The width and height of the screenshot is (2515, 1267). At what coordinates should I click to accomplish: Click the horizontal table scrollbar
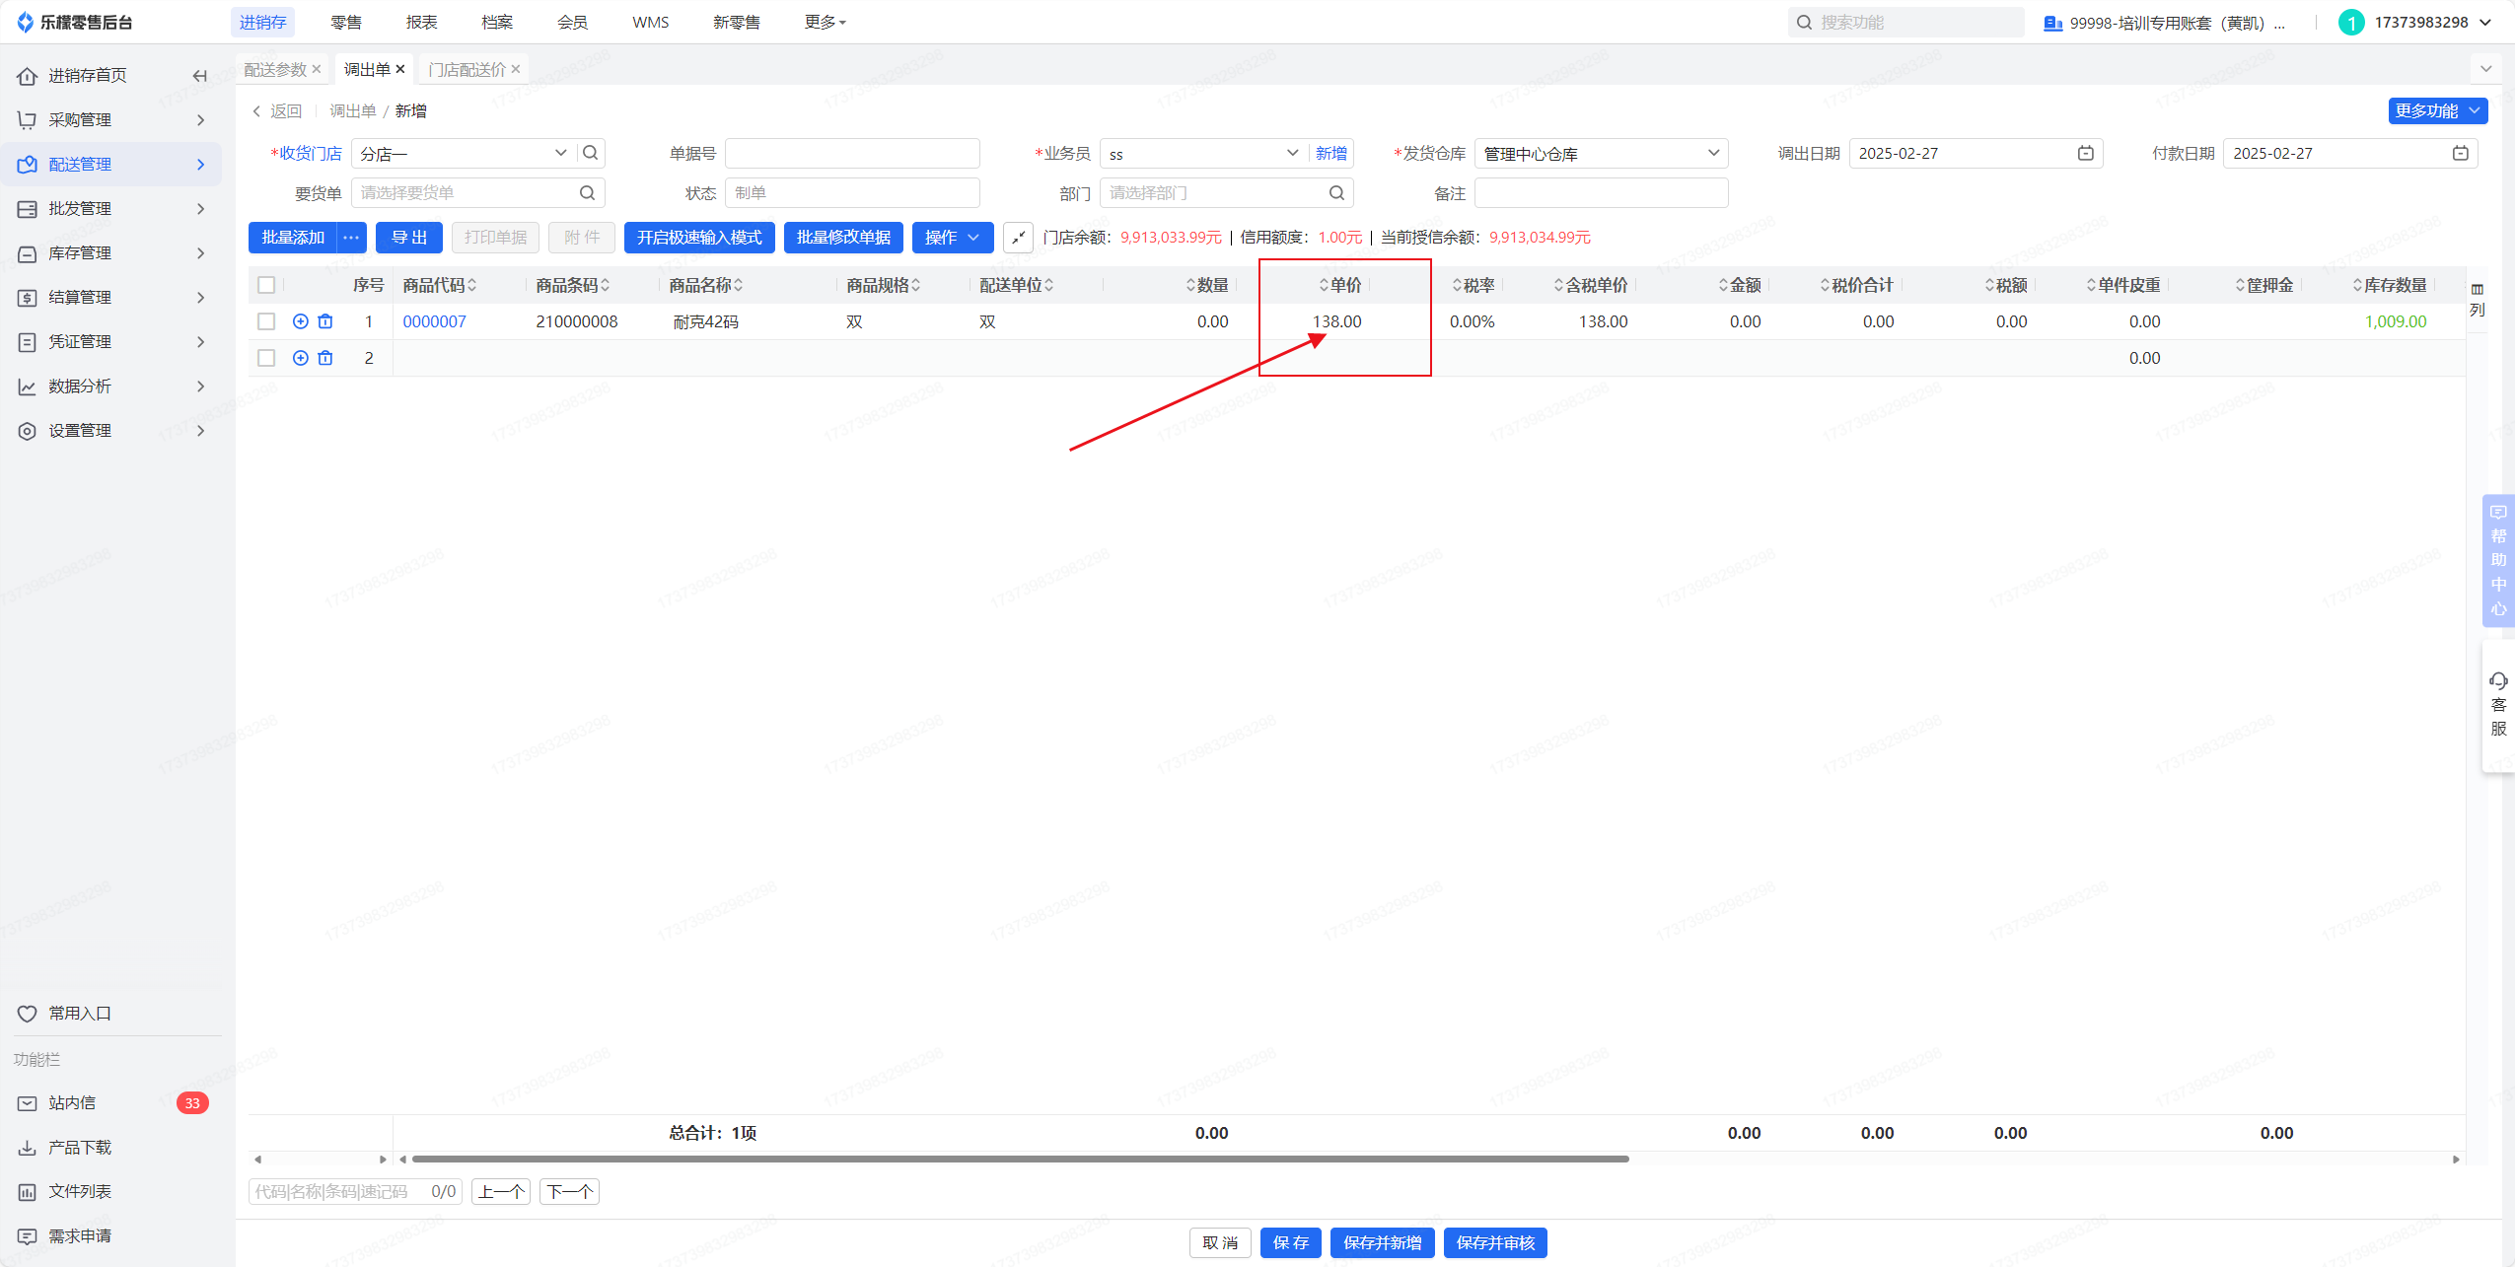(x=1020, y=1159)
